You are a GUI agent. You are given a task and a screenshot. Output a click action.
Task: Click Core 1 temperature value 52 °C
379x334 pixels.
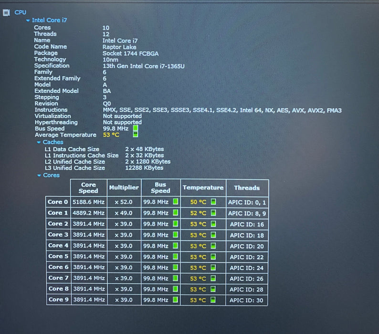point(198,213)
